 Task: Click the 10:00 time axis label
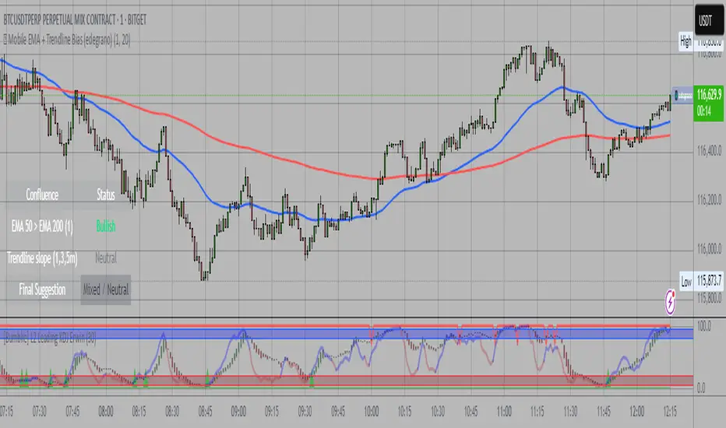(372, 411)
